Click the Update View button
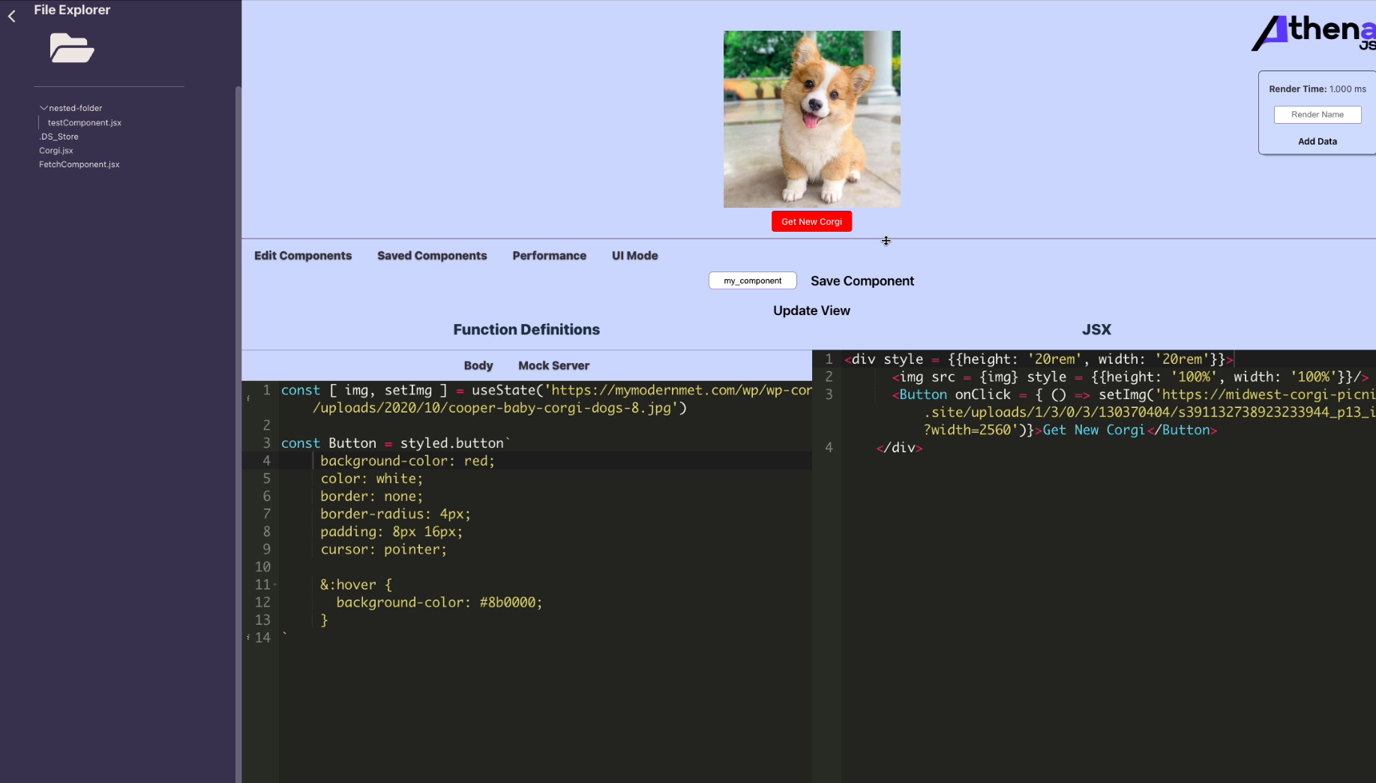 pyautogui.click(x=811, y=310)
